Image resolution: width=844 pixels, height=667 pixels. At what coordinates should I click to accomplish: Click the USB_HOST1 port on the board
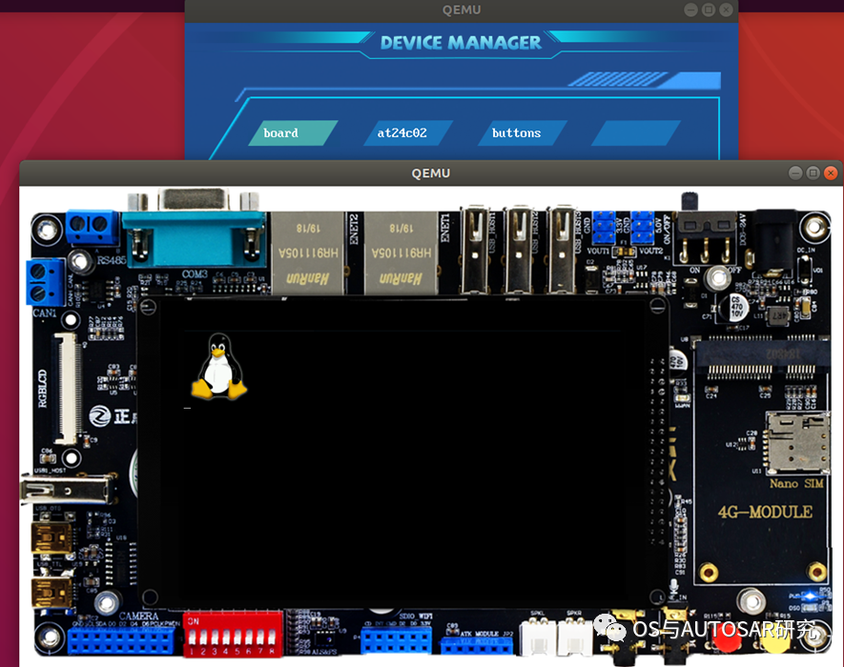coord(475,250)
